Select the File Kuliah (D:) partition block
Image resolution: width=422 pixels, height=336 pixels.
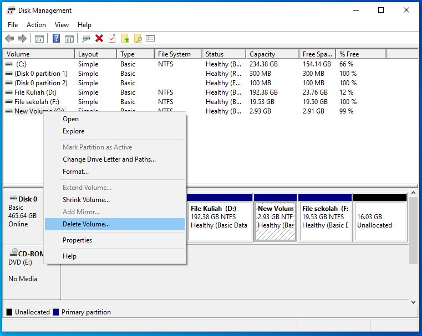pos(220,221)
